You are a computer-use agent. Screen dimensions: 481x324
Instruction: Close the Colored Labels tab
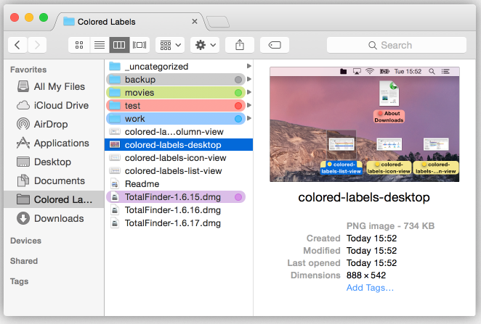coord(195,22)
